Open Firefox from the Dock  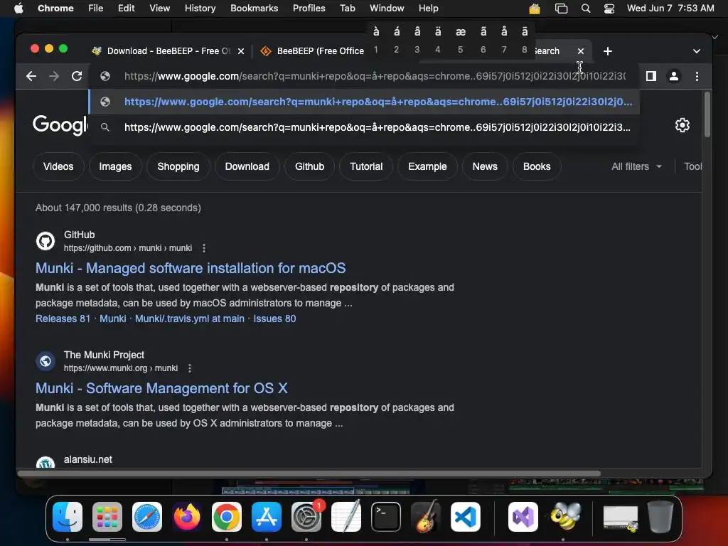pos(187,516)
